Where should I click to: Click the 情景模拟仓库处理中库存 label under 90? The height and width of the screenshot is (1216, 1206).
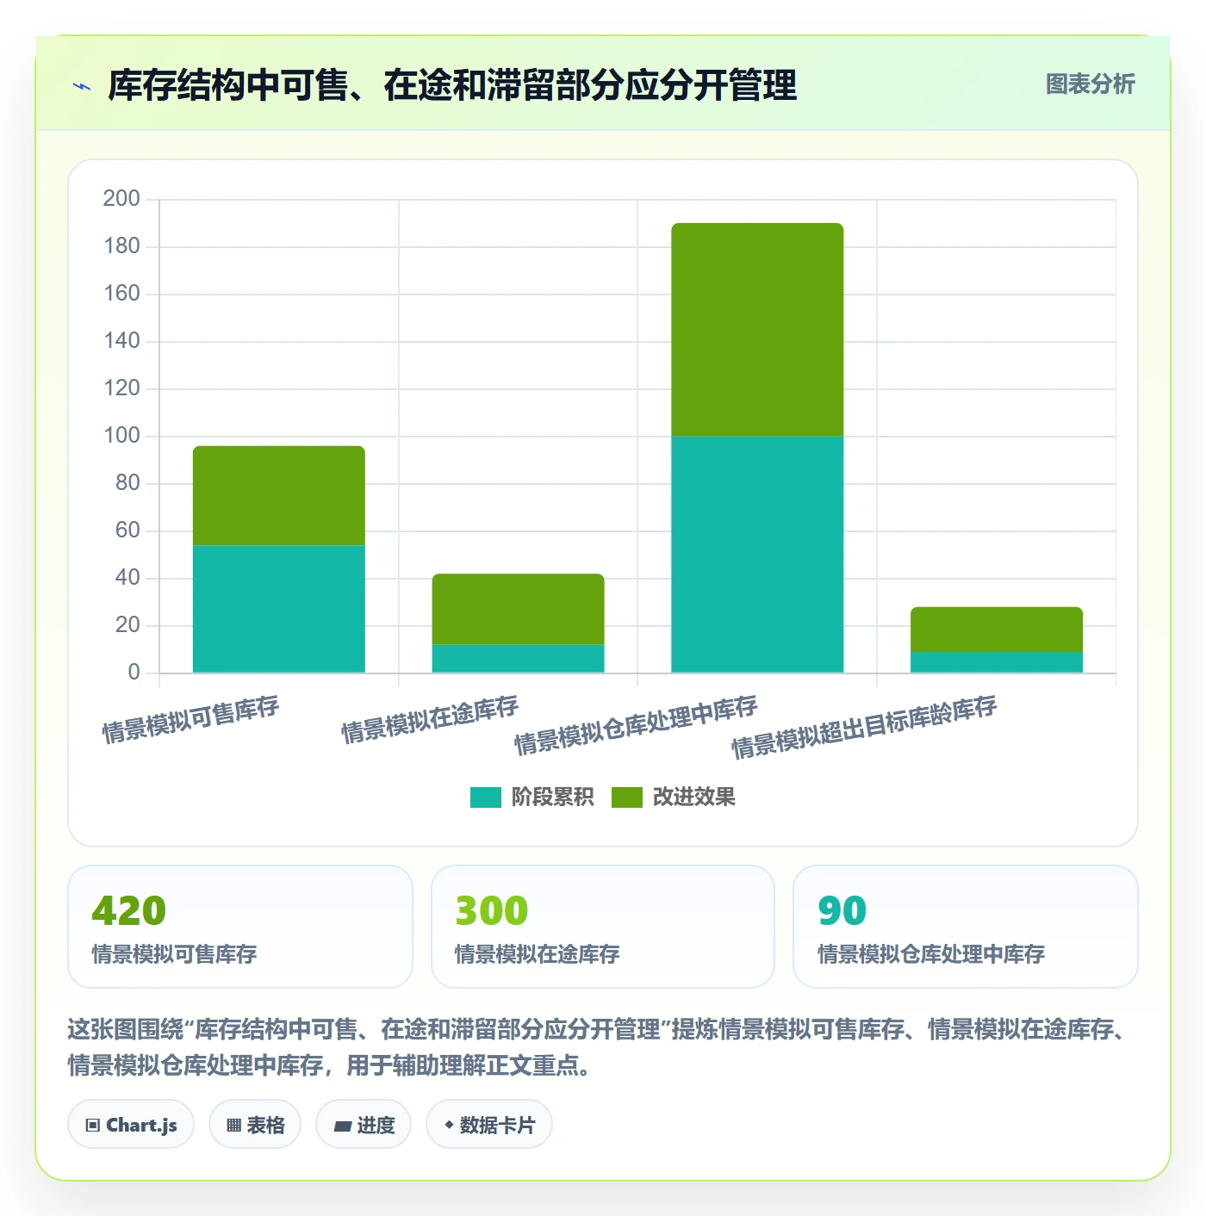coord(931,954)
